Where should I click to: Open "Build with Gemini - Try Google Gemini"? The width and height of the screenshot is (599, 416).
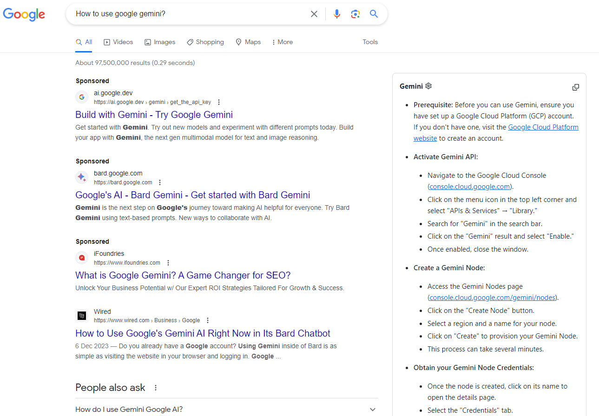tap(154, 115)
